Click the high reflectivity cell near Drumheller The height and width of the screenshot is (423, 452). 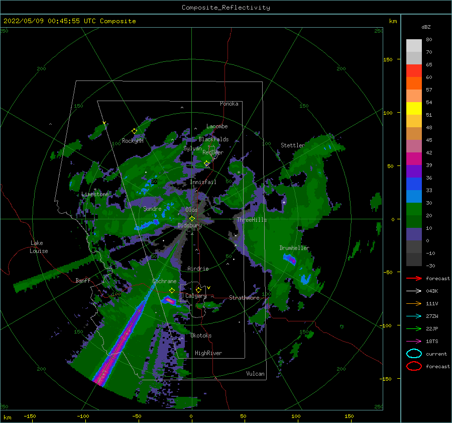(x=290, y=259)
